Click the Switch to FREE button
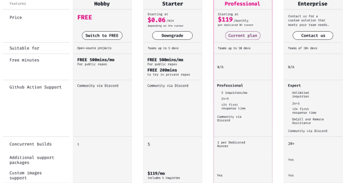Viewport: 349px width, 183px height. 102,35
